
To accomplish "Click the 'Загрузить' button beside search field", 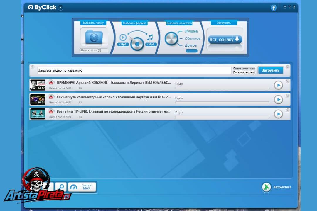I will point(271,70).
